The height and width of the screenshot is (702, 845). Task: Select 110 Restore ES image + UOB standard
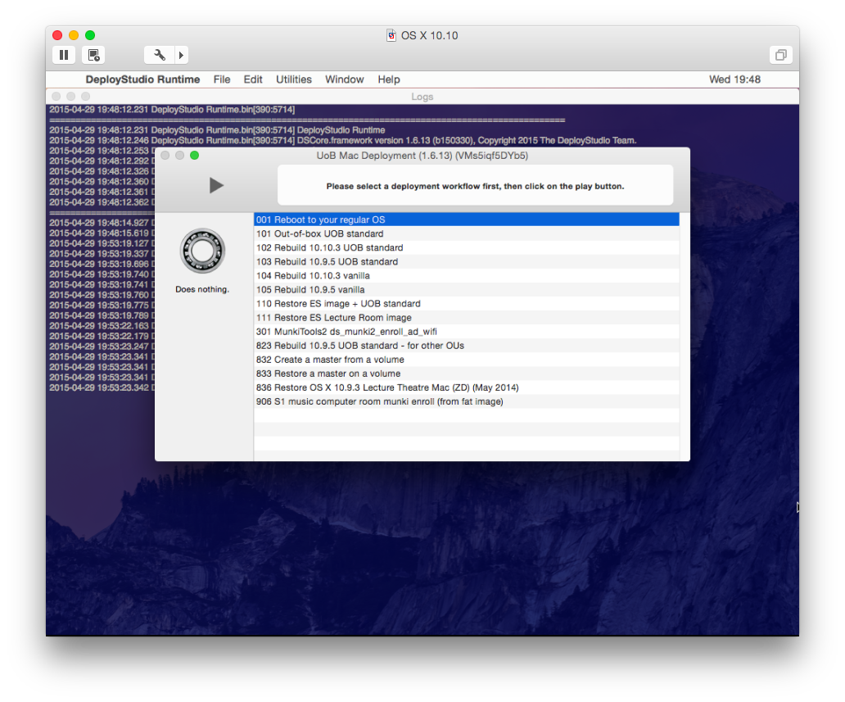click(x=467, y=304)
